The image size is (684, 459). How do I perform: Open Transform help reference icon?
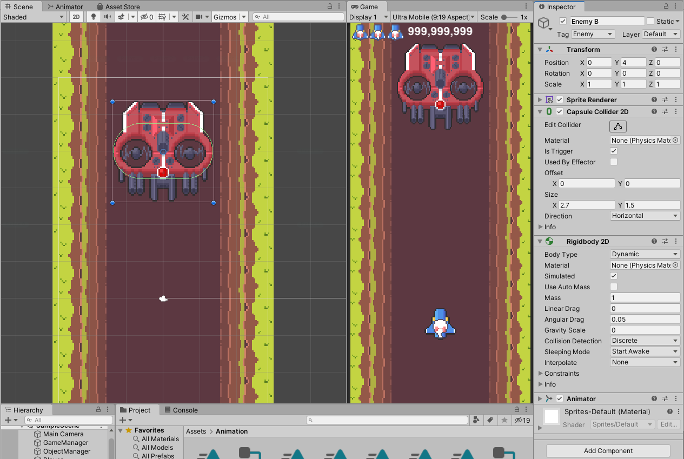tap(654, 49)
